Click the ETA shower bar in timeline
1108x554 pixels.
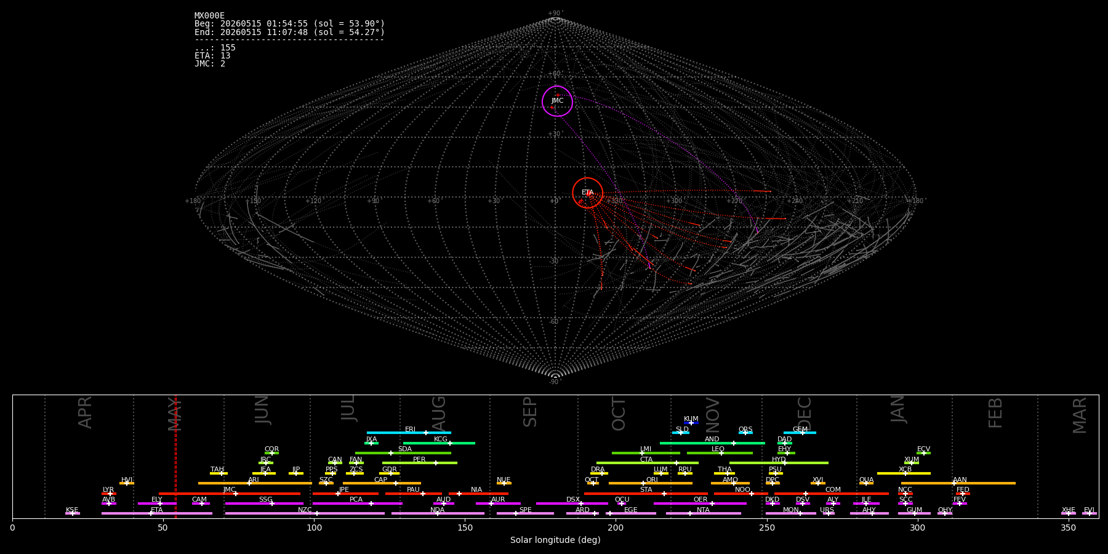coord(157,513)
